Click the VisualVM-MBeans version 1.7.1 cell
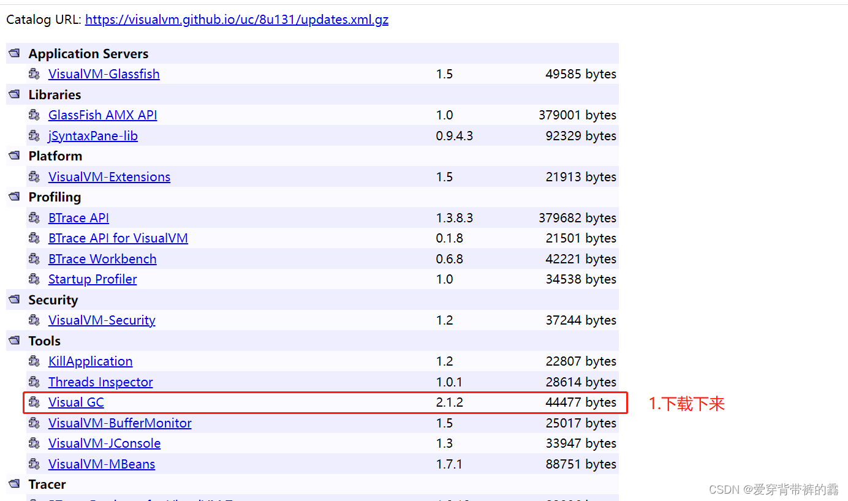The height and width of the screenshot is (501, 848). (x=450, y=464)
